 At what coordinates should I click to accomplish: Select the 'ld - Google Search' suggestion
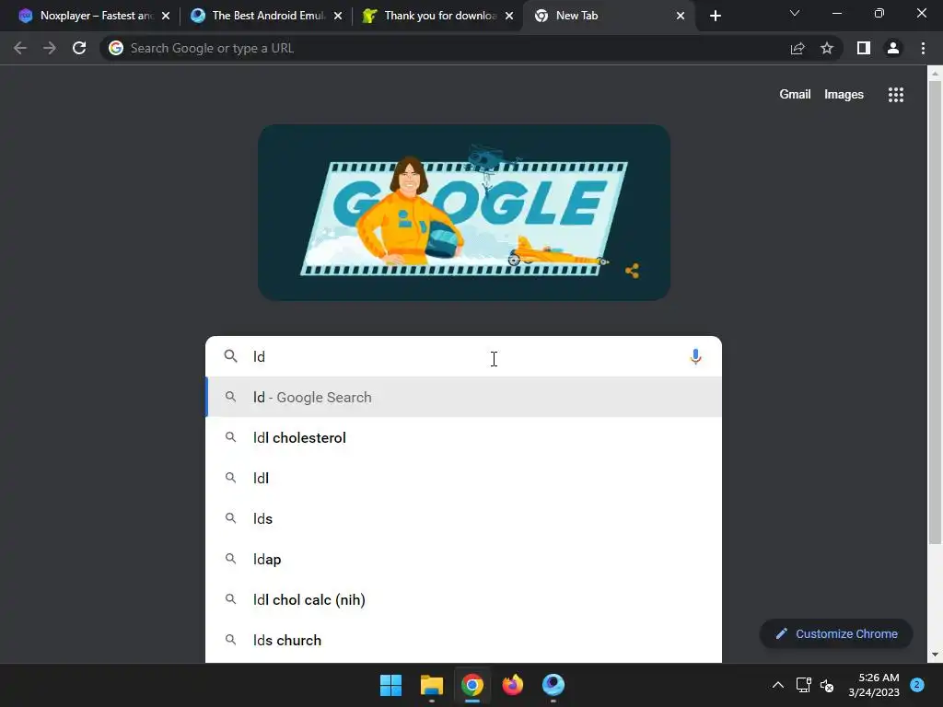point(463,397)
